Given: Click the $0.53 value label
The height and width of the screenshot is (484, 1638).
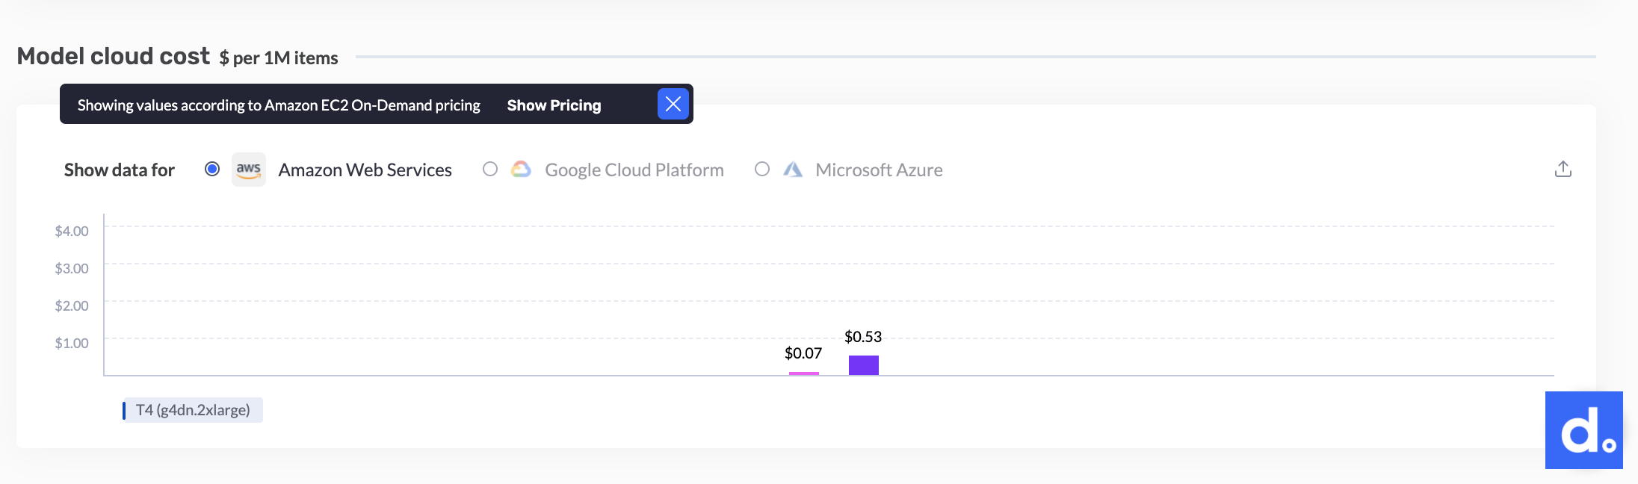Looking at the screenshot, I should pos(863,337).
